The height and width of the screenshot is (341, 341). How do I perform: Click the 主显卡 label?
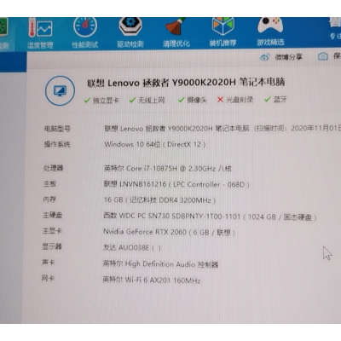coord(52,231)
